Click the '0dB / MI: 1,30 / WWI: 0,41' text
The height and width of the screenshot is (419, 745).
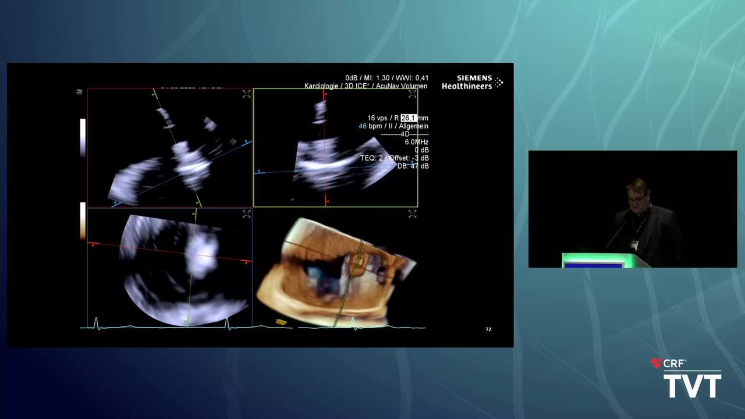[387, 78]
